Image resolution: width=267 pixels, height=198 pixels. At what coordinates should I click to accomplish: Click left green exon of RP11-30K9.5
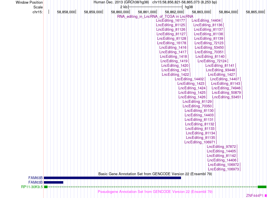46,187
